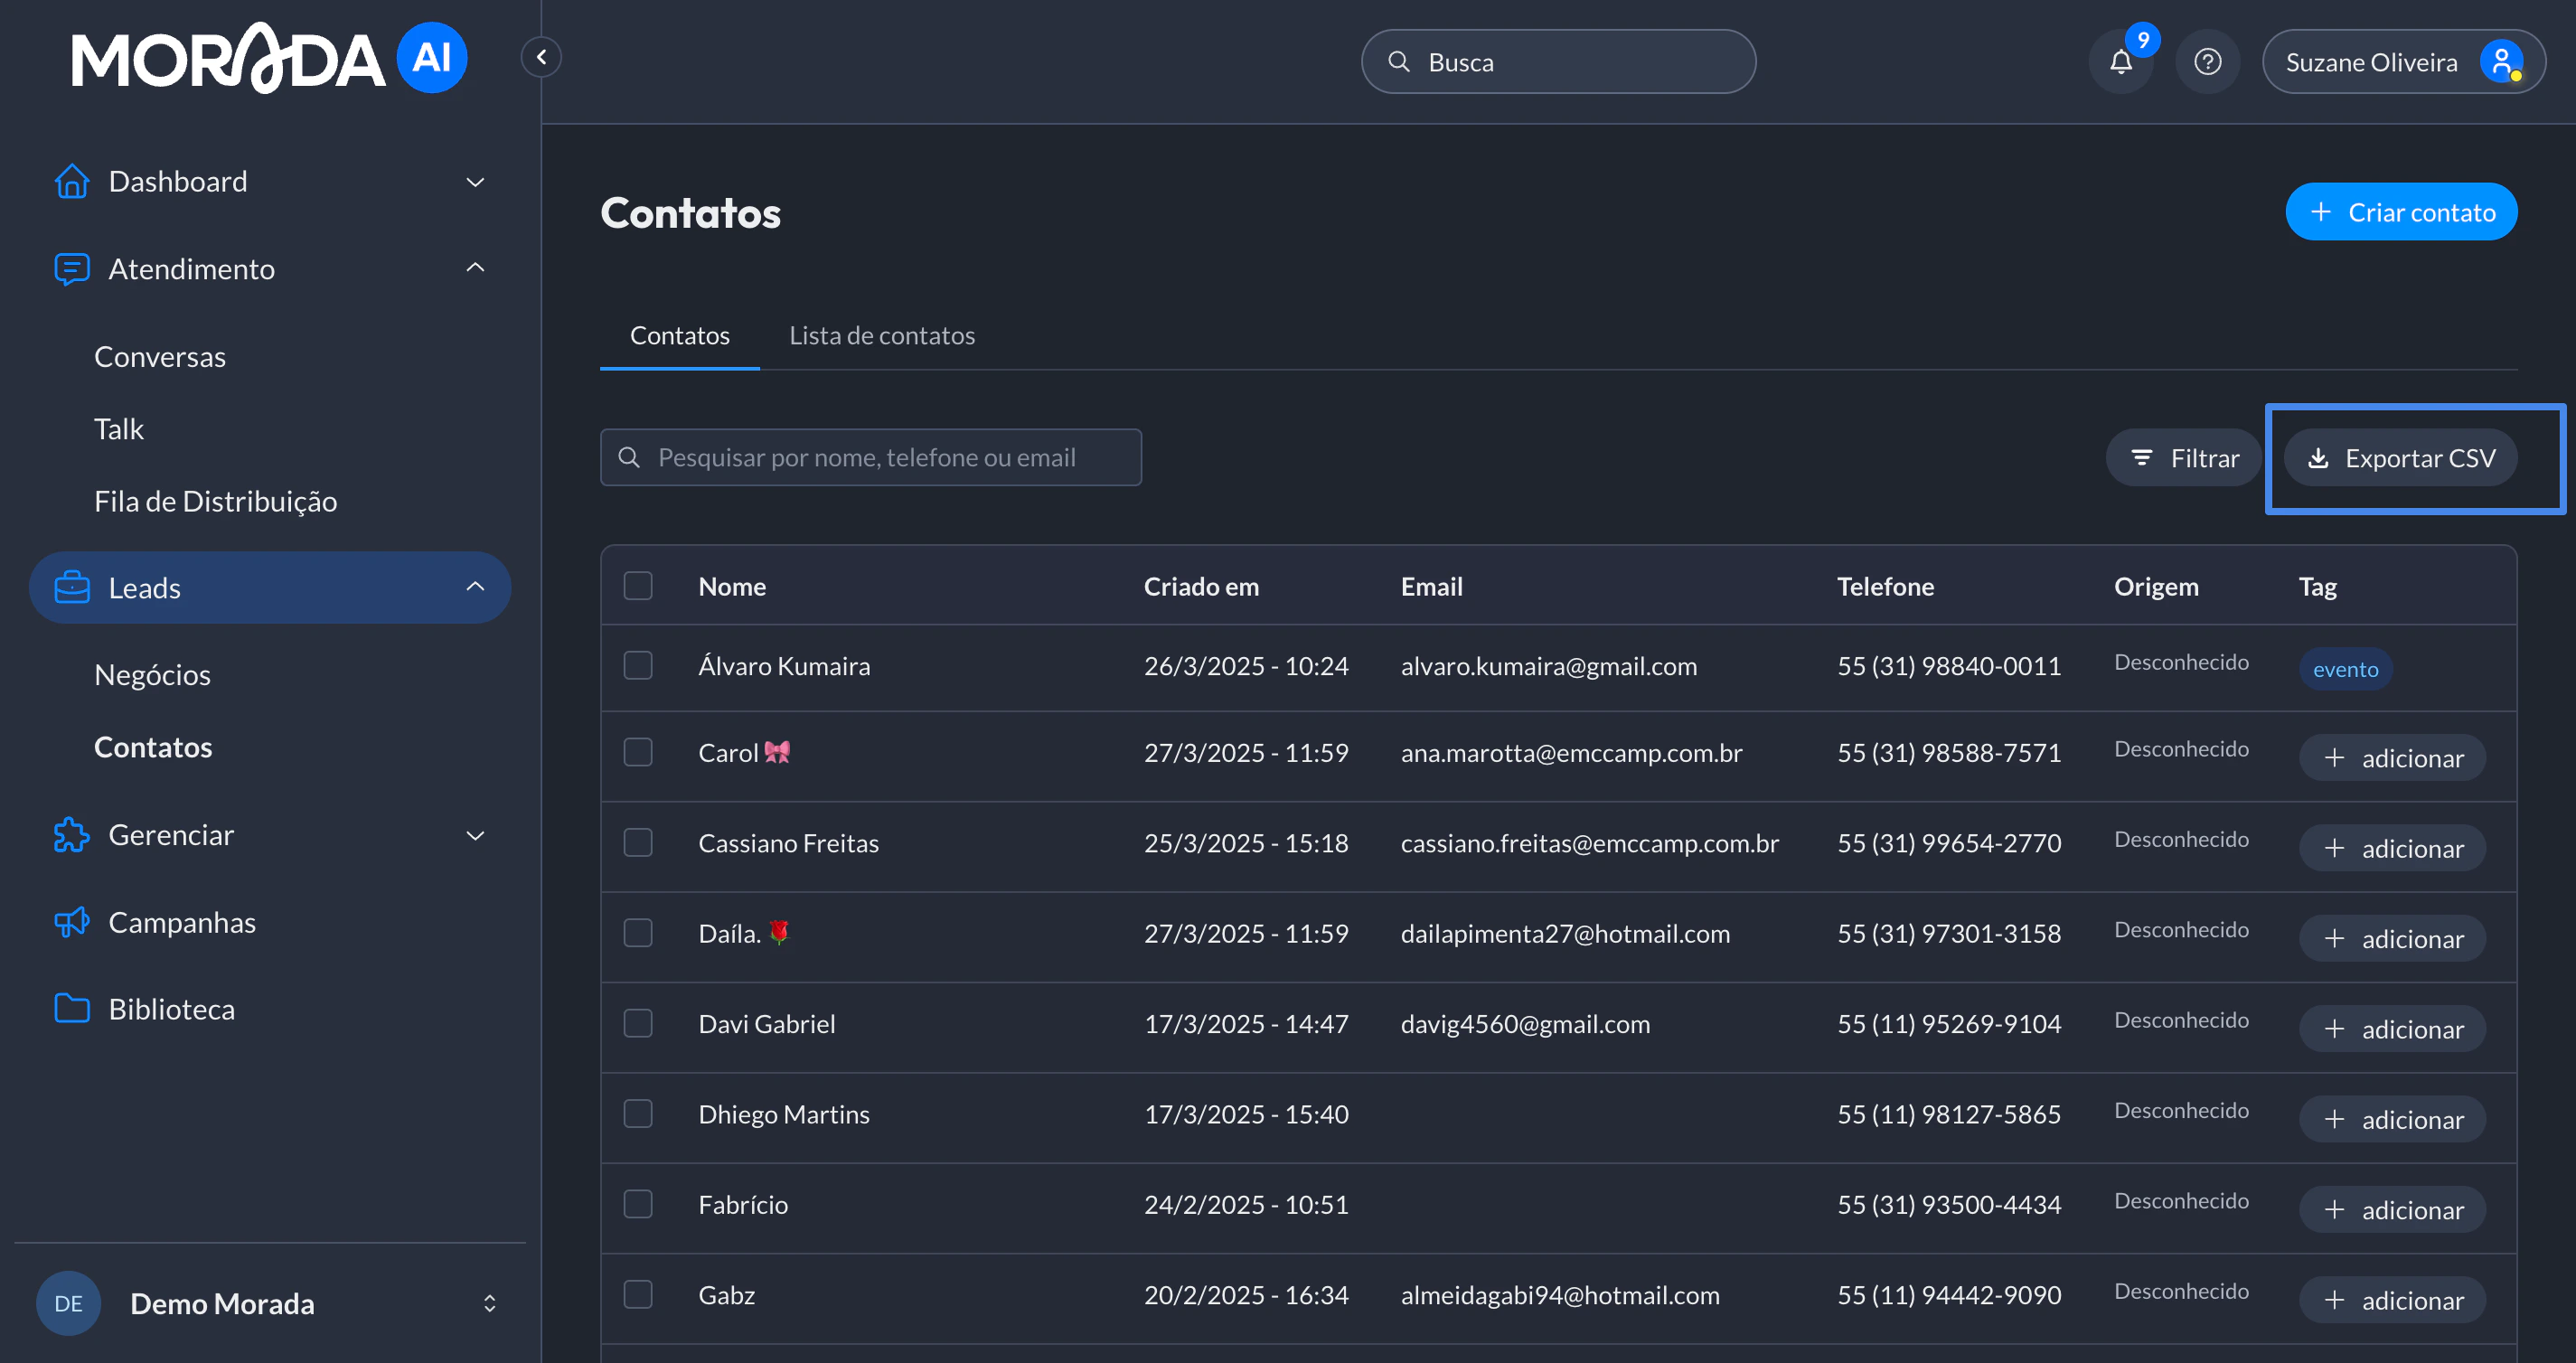Select the checkbox for Davi Gabriel
2576x1363 pixels.
coord(638,1023)
